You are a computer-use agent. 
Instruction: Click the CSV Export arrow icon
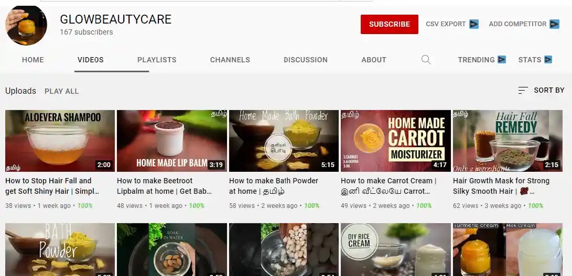pos(474,24)
